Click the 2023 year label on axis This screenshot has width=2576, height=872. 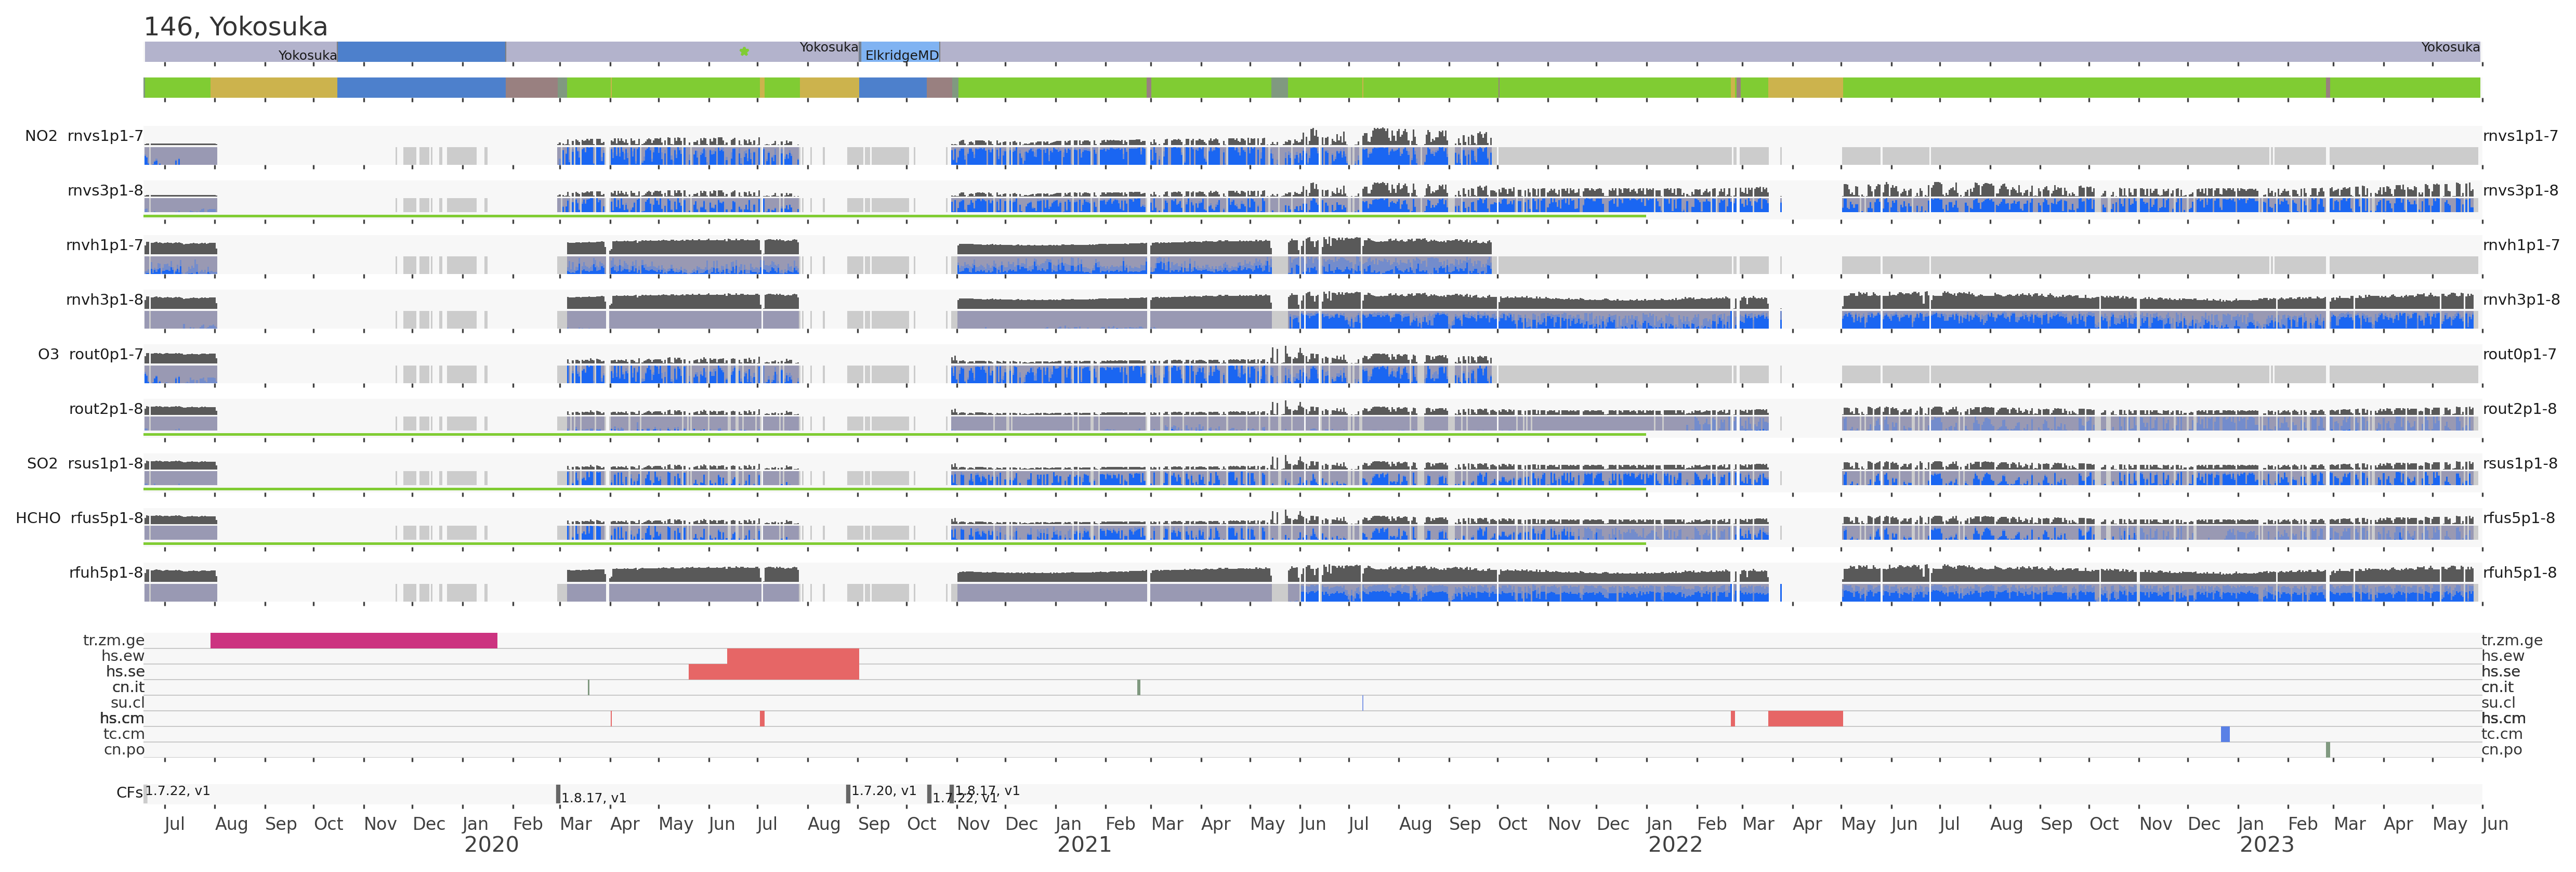(x=2266, y=845)
